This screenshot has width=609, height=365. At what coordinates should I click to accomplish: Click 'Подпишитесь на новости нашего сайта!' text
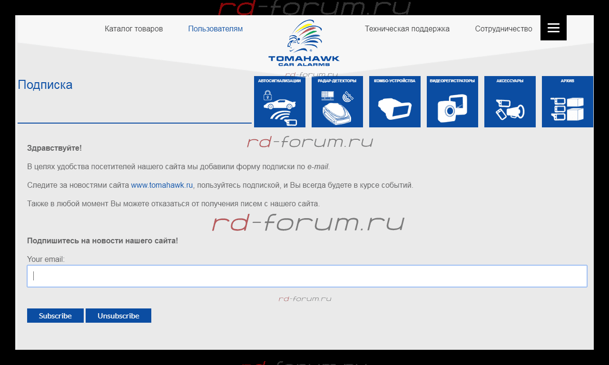(102, 241)
